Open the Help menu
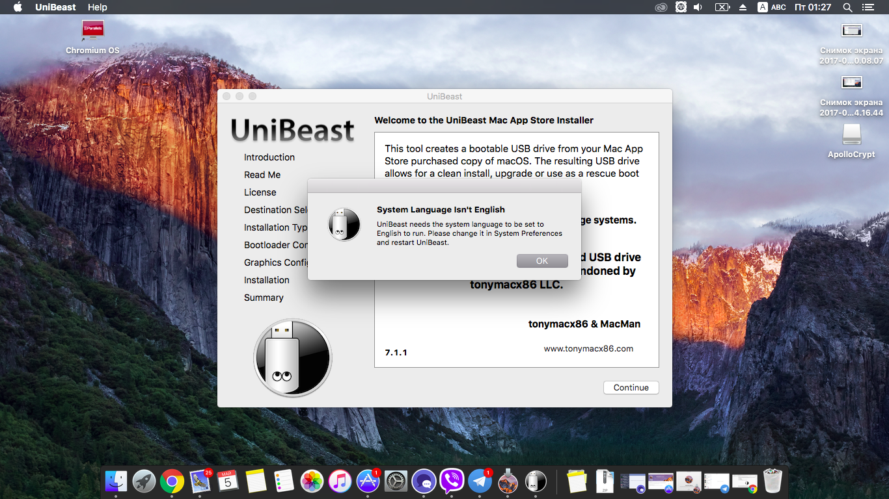This screenshot has height=499, width=889. (x=98, y=7)
